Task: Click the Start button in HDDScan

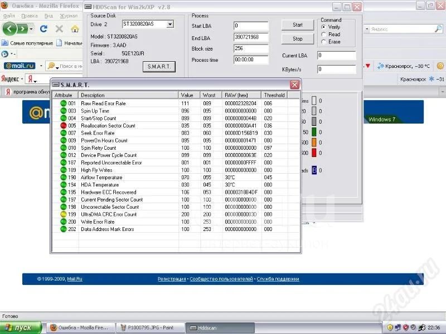Action: 298,24
